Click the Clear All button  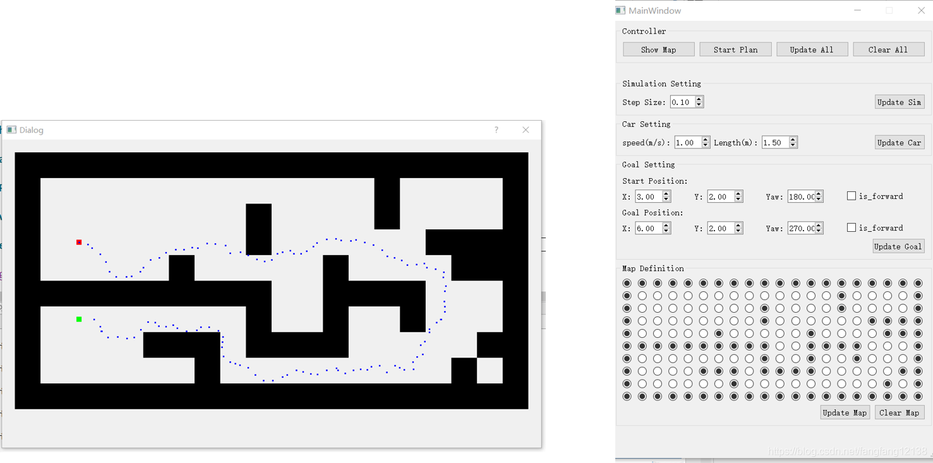coord(888,49)
